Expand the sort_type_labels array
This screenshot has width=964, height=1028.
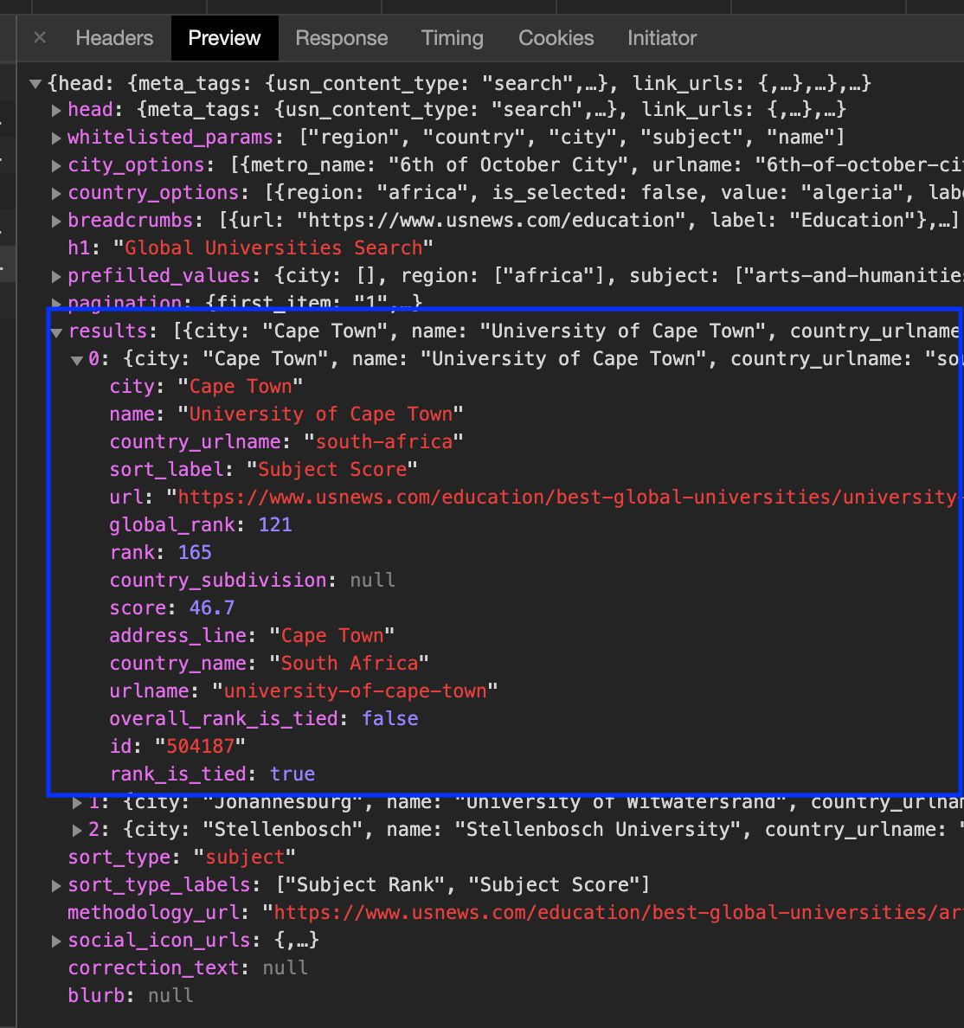coord(55,884)
